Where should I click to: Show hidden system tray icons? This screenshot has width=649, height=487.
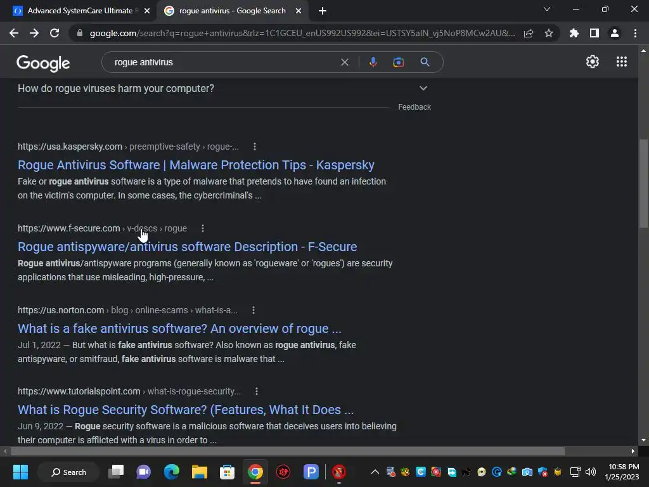[x=375, y=472]
